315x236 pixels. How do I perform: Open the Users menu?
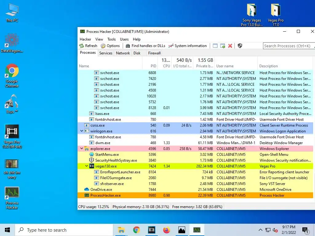tap(124, 39)
